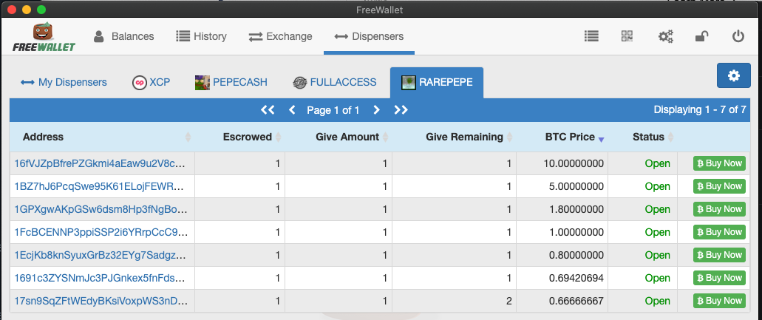Open the Dispensers section

pos(369,36)
